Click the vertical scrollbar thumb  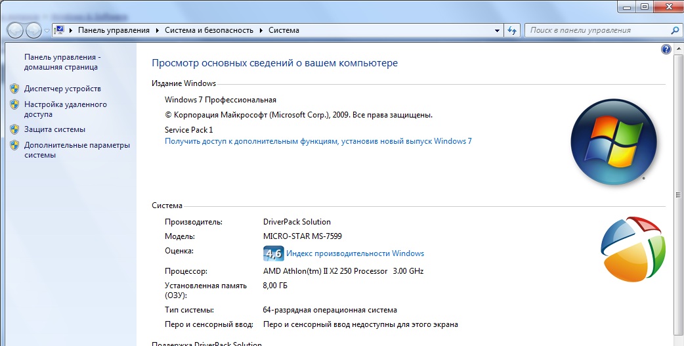pos(679,194)
